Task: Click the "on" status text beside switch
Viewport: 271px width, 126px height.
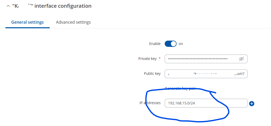Action: [x=181, y=44]
